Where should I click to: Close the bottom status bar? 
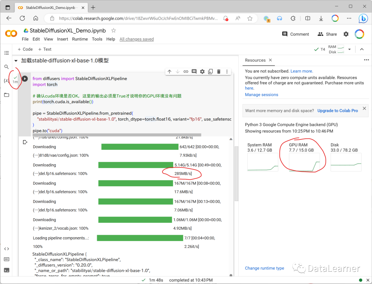coord(368,280)
